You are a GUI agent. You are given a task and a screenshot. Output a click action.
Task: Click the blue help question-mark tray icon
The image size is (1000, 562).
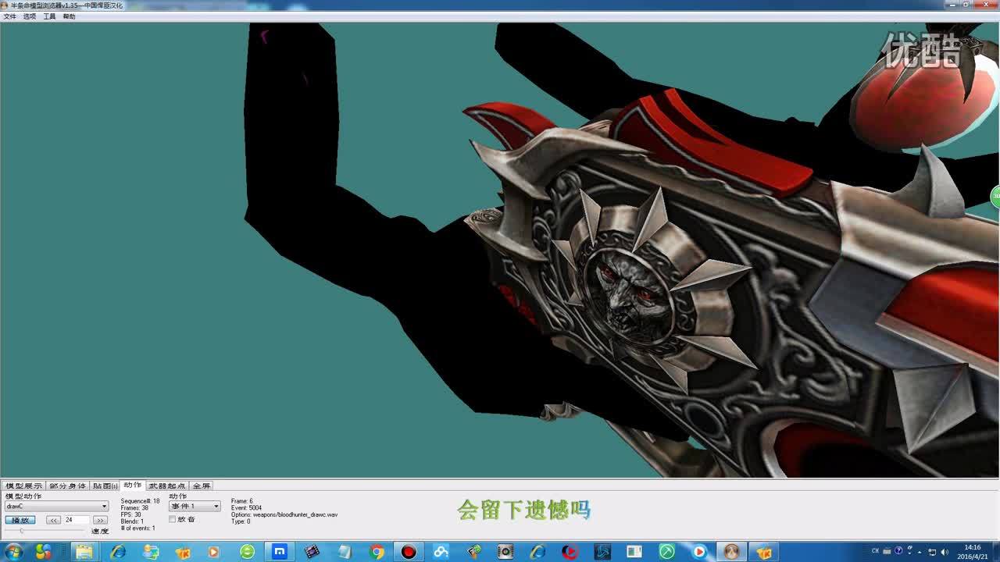(898, 551)
